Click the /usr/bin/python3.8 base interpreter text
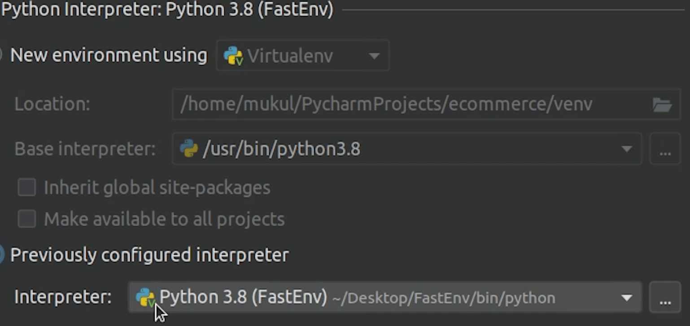This screenshot has height=326, width=690. pyautogui.click(x=282, y=149)
